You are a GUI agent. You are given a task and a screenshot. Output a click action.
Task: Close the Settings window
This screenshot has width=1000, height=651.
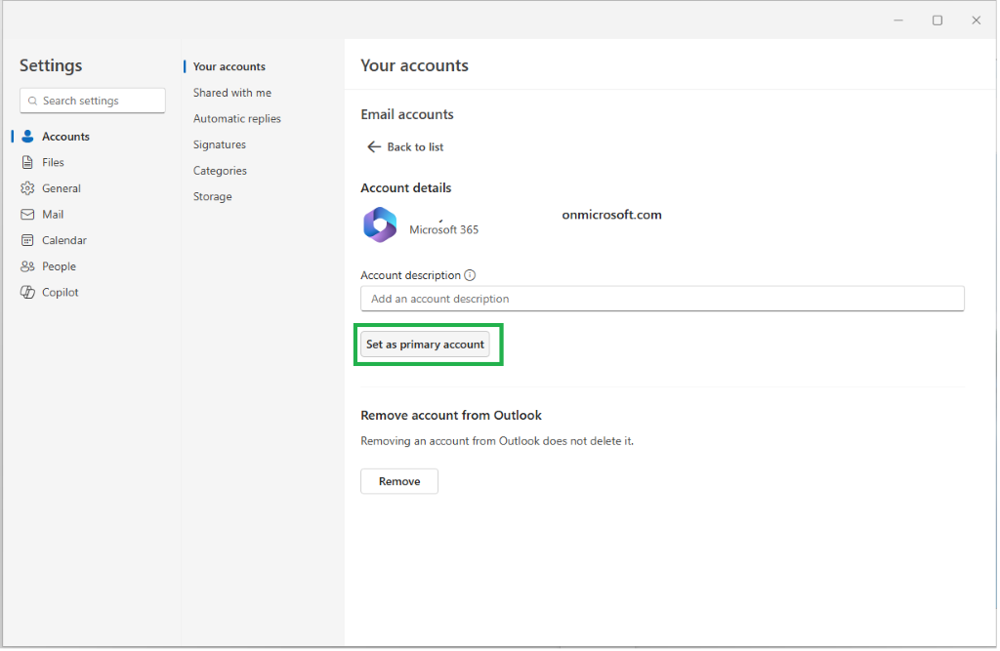pyautogui.click(x=976, y=20)
